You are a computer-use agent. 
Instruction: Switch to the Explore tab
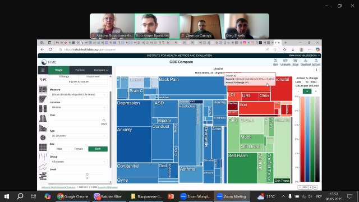(x=80, y=70)
